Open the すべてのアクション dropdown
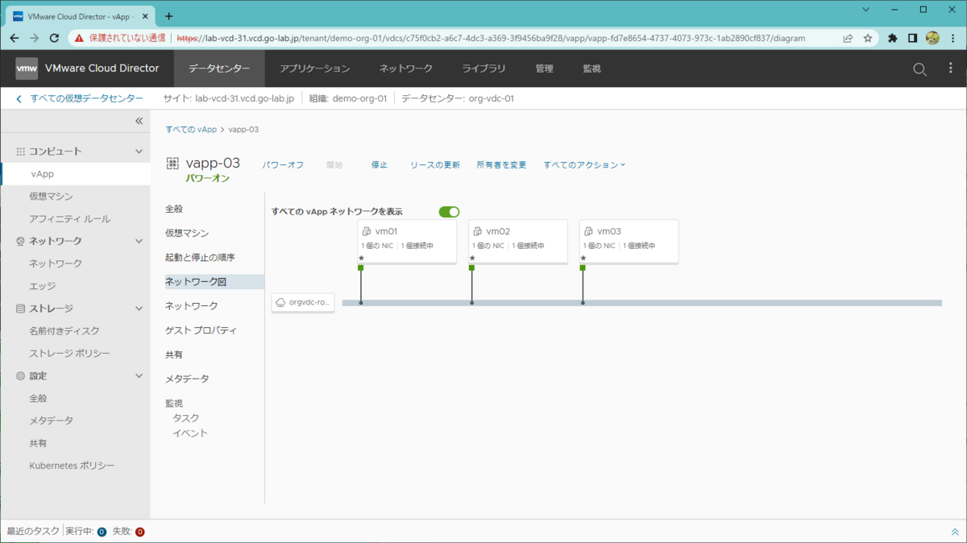This screenshot has width=967, height=543. (x=583, y=164)
